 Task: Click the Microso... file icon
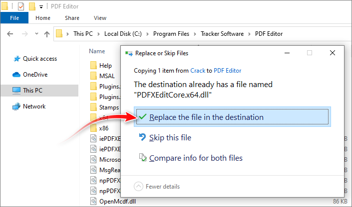pos(93,159)
